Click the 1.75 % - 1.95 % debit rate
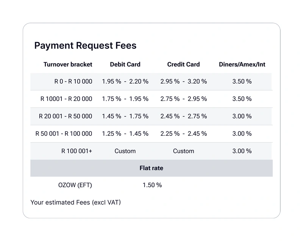This screenshot has width=303, height=241. (125, 99)
